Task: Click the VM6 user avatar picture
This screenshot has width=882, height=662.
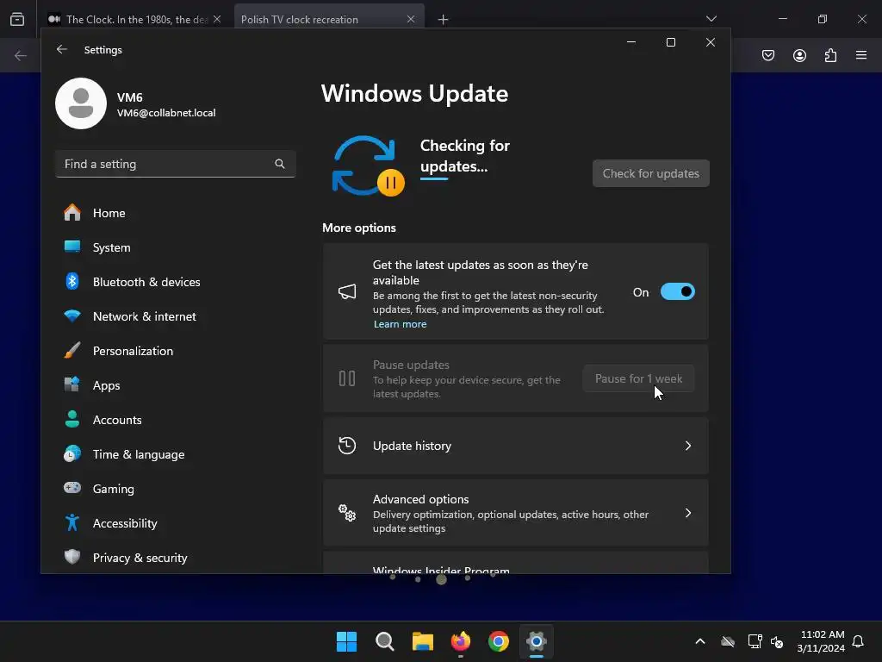Action: tap(81, 103)
